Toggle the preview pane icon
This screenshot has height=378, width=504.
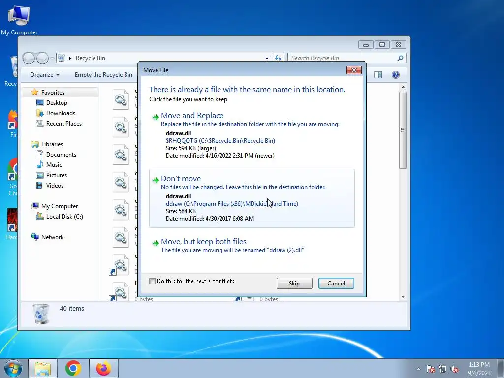(378, 75)
